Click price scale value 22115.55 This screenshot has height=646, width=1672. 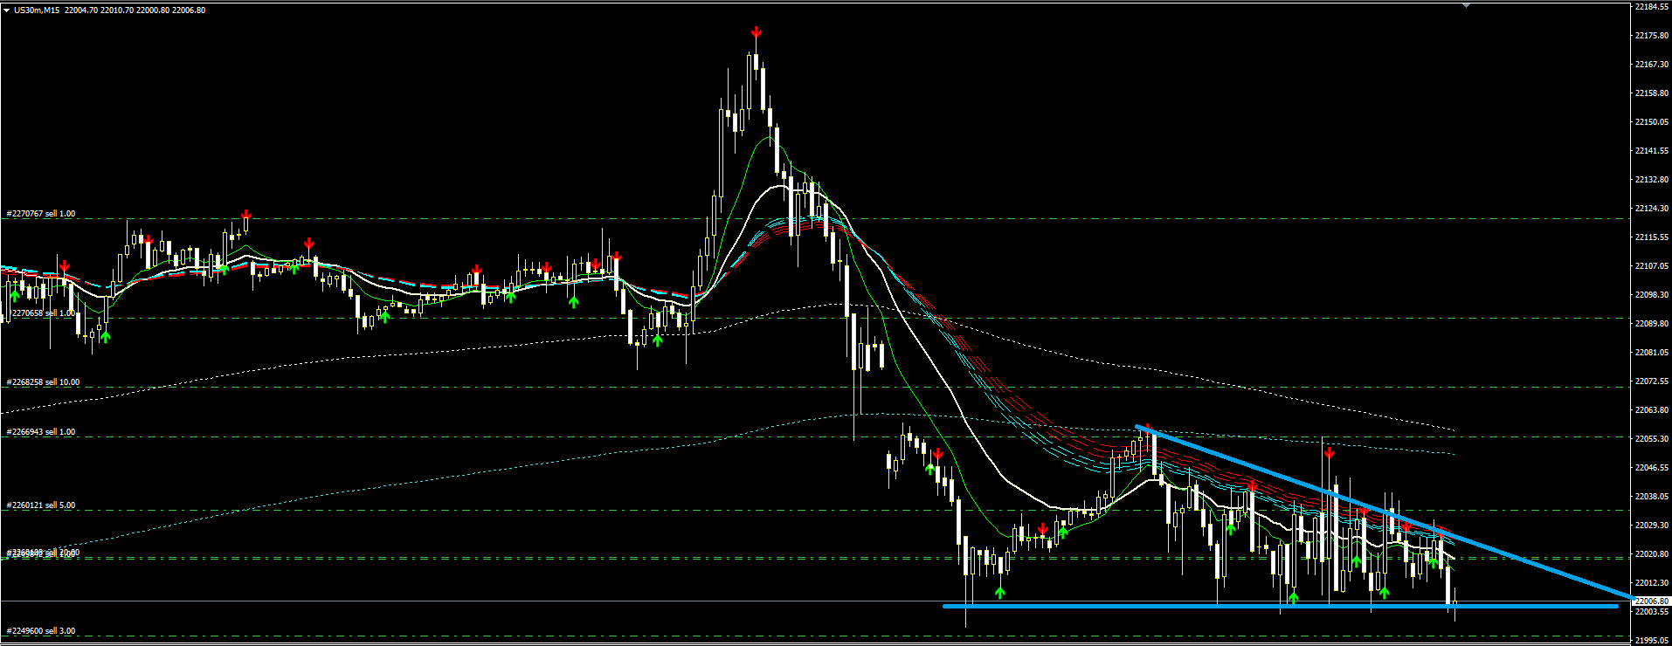pos(1652,237)
